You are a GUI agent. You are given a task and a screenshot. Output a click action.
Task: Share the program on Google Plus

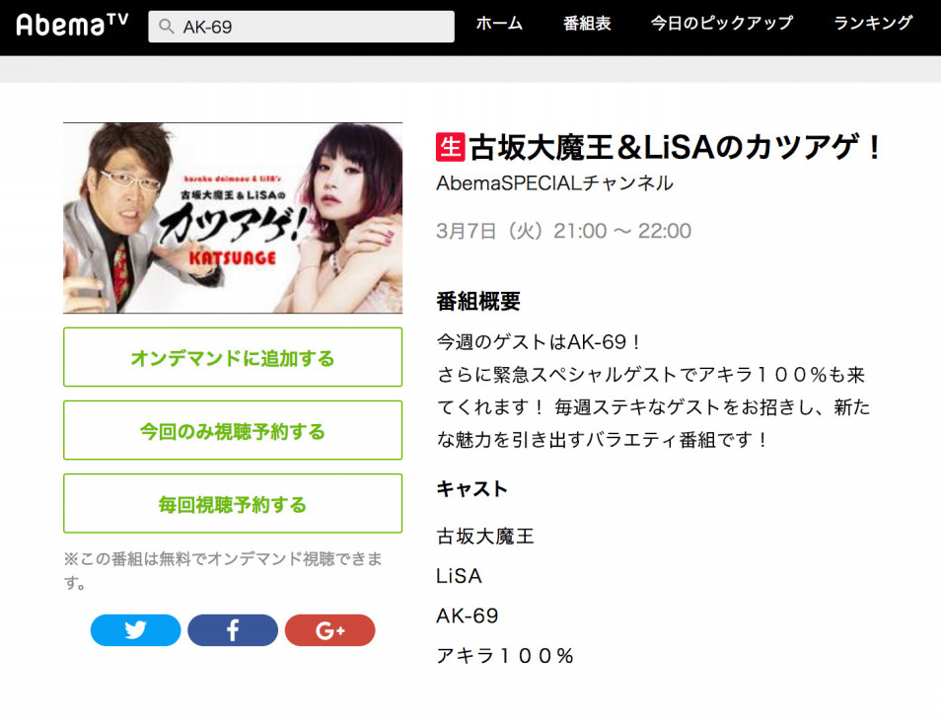coord(330,630)
